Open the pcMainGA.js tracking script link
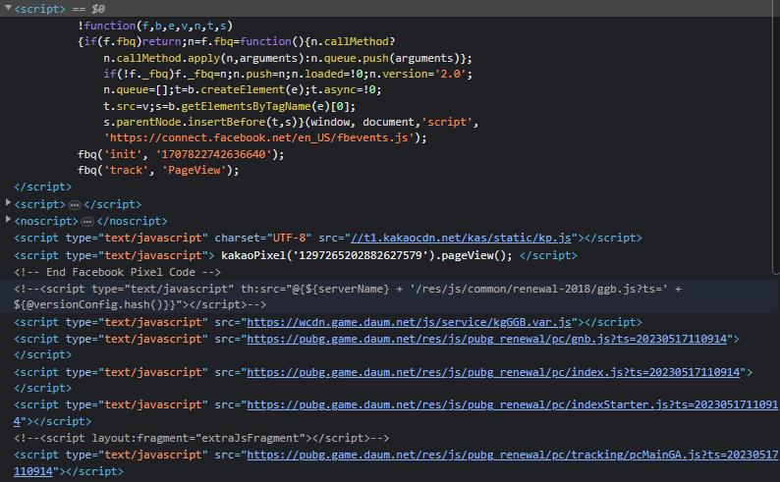 click(513, 455)
